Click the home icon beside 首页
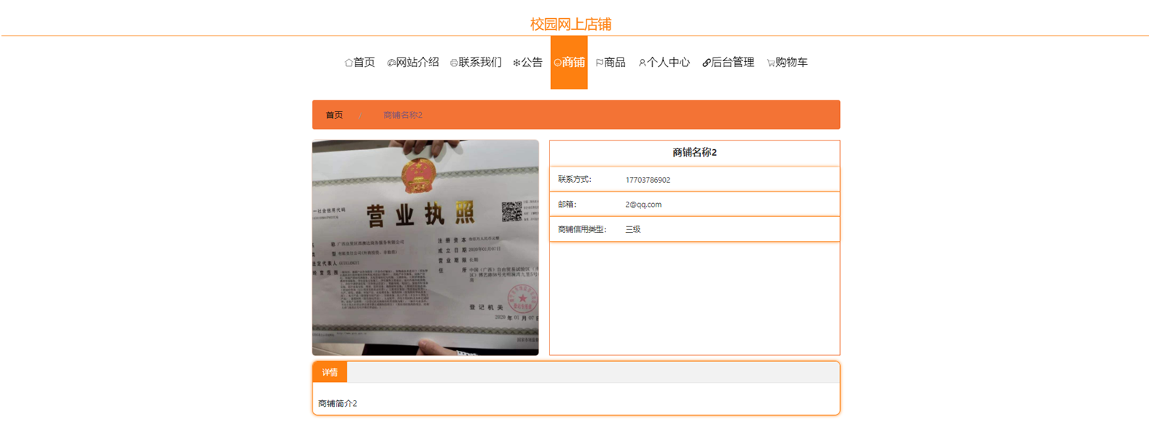The image size is (1149, 428). tap(348, 63)
